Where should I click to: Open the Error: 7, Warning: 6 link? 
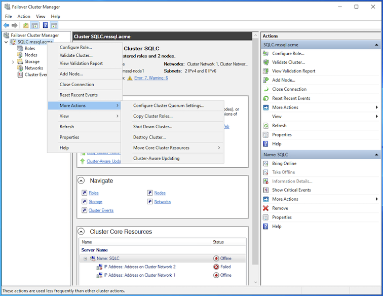[151, 78]
